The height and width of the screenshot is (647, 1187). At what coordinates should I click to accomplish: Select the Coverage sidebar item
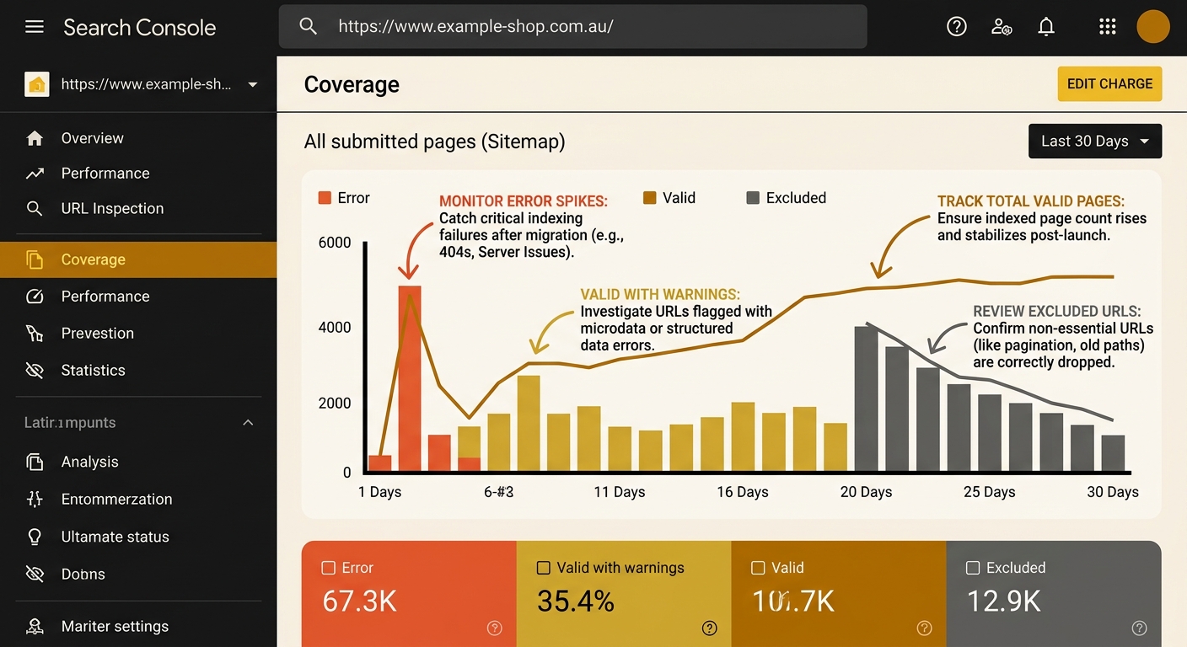(138, 259)
